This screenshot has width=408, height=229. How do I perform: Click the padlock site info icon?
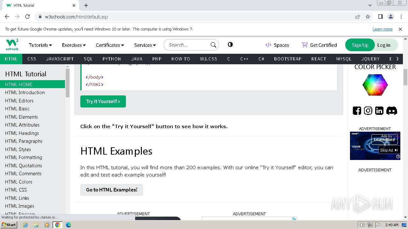(x=40, y=17)
